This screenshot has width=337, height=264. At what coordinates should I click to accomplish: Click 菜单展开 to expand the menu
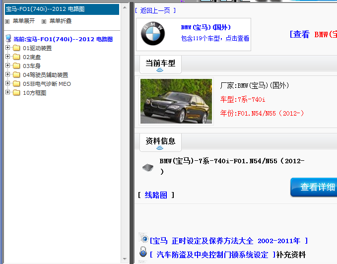[x=24, y=21]
